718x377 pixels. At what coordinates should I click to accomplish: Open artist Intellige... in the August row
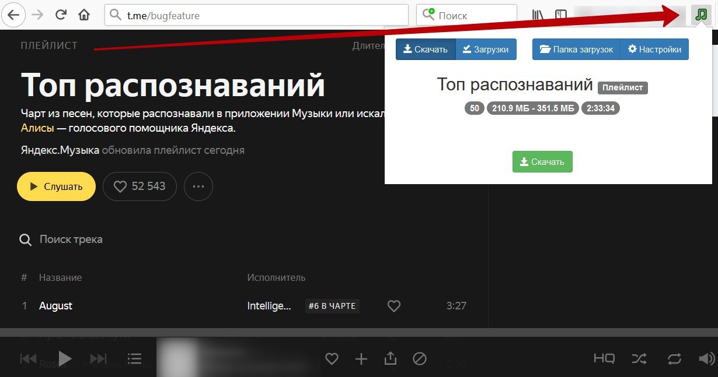pos(269,306)
